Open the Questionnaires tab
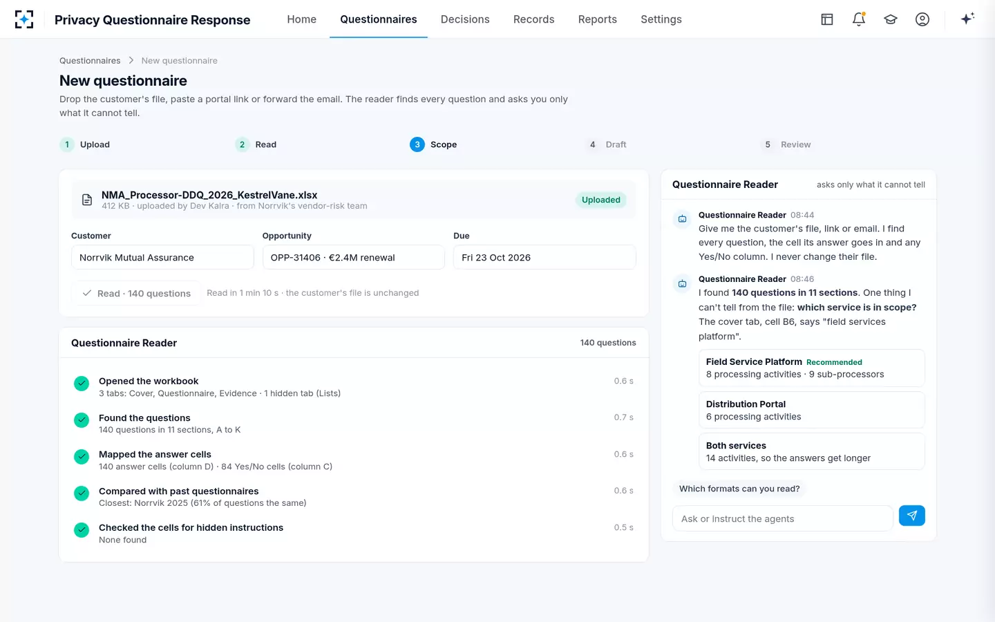This screenshot has width=995, height=622. (x=379, y=19)
